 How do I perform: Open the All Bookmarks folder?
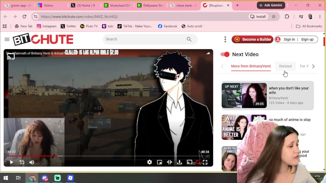309,26
